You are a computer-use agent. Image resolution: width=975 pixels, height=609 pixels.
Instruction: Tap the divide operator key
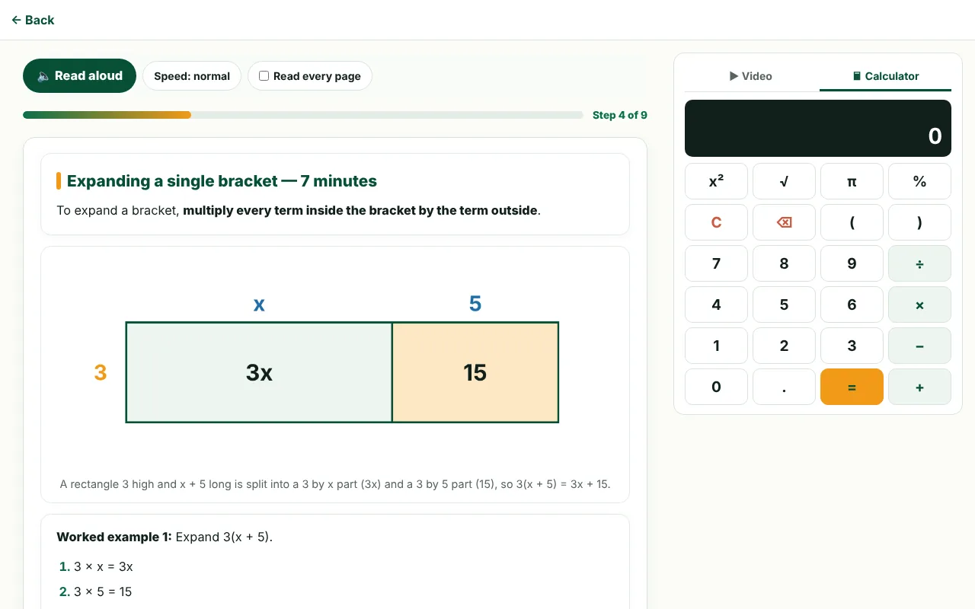(919, 263)
